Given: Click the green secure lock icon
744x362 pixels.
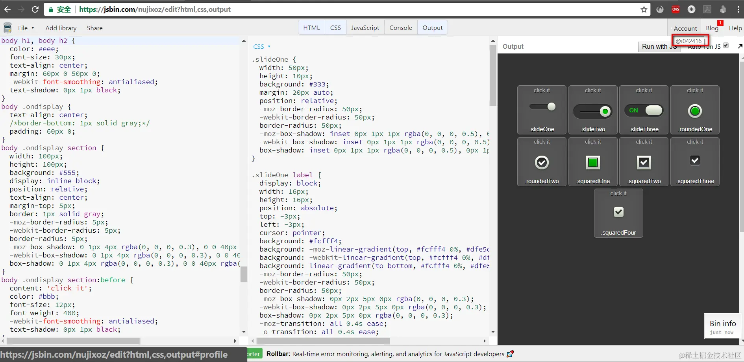Looking at the screenshot, I should (x=51, y=9).
